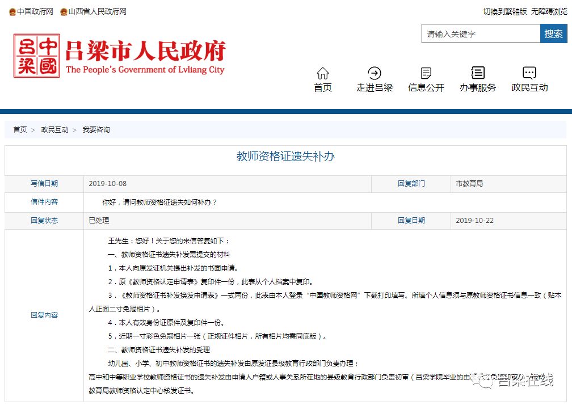Select 办事服务 navigation menu label
Viewport: 572px width, 405px height.
[x=478, y=87]
